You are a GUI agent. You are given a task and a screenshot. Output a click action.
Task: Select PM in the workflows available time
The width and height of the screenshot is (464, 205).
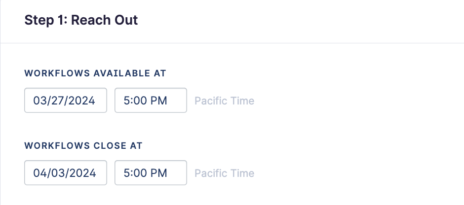pos(159,101)
